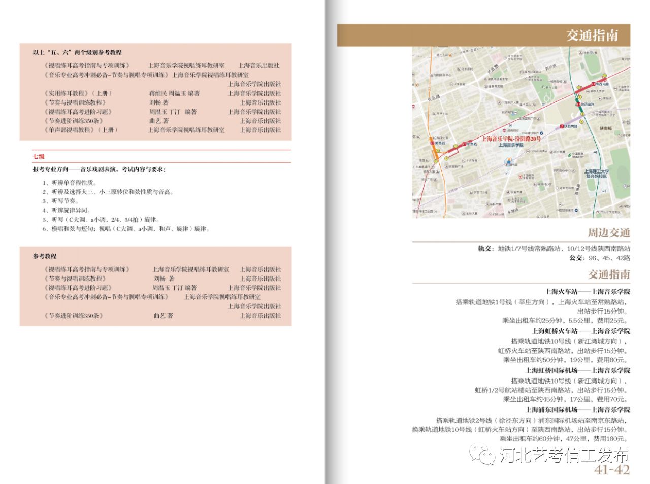The height and width of the screenshot is (484, 650).
Task: Select item 3、听写节奏
Action: [60, 201]
